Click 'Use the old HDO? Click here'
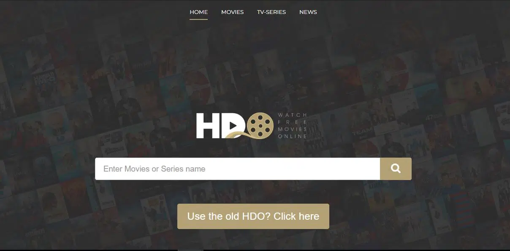This screenshot has width=510, height=251. (x=253, y=216)
